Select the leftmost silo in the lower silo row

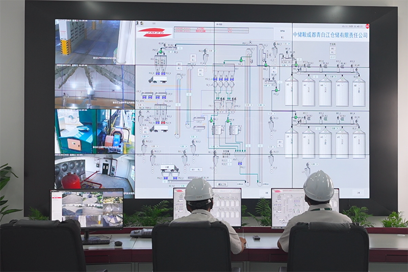291,143
